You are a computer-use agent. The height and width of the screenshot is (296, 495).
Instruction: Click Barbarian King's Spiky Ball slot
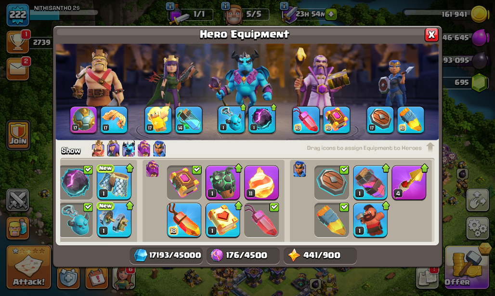point(83,120)
